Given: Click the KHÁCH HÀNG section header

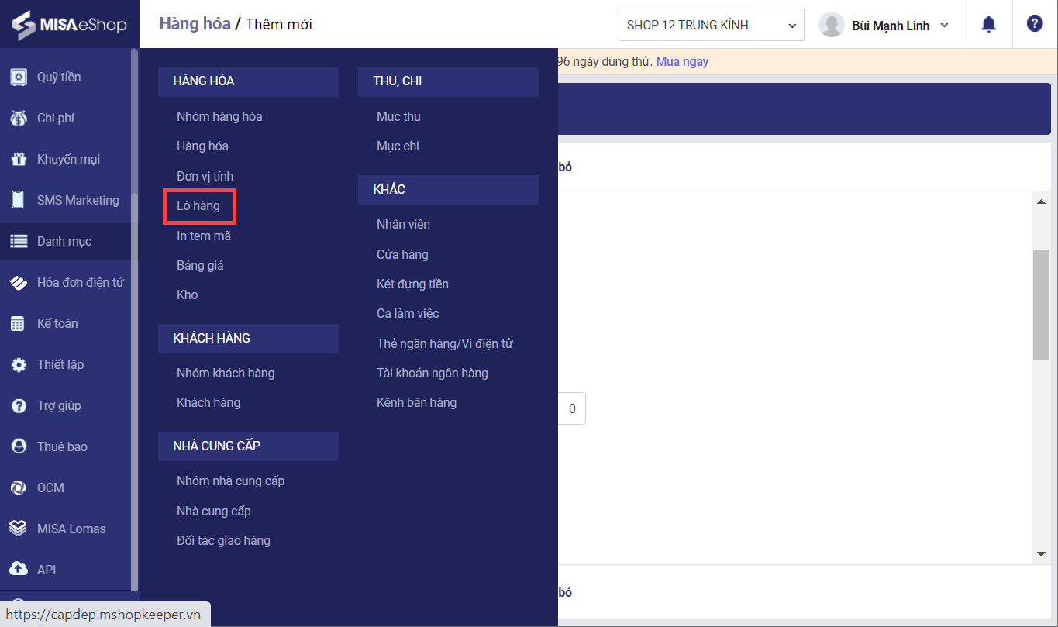Looking at the screenshot, I should [249, 339].
